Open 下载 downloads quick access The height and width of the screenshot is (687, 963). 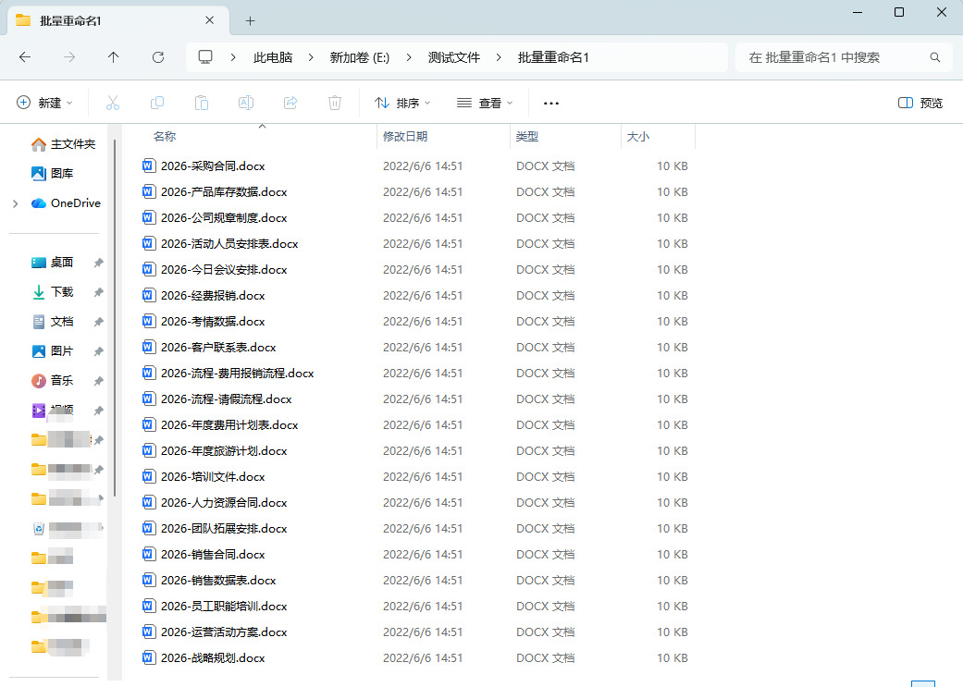52,291
